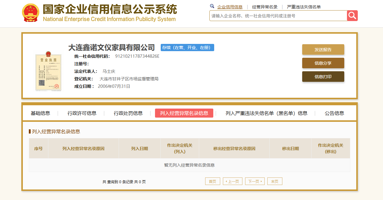Viewport: 383px width, 200px height.
Task: Open the business license thumbnail image
Action: (x=48, y=71)
